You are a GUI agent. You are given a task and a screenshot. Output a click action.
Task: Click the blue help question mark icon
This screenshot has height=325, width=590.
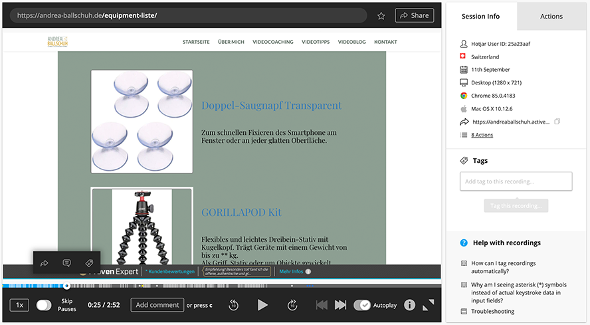tap(464, 243)
